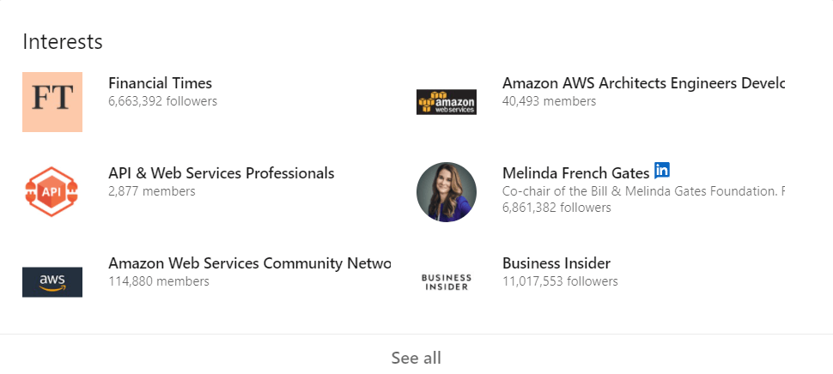The height and width of the screenshot is (374, 833).
Task: Click the 114,880 members count
Action: (158, 281)
